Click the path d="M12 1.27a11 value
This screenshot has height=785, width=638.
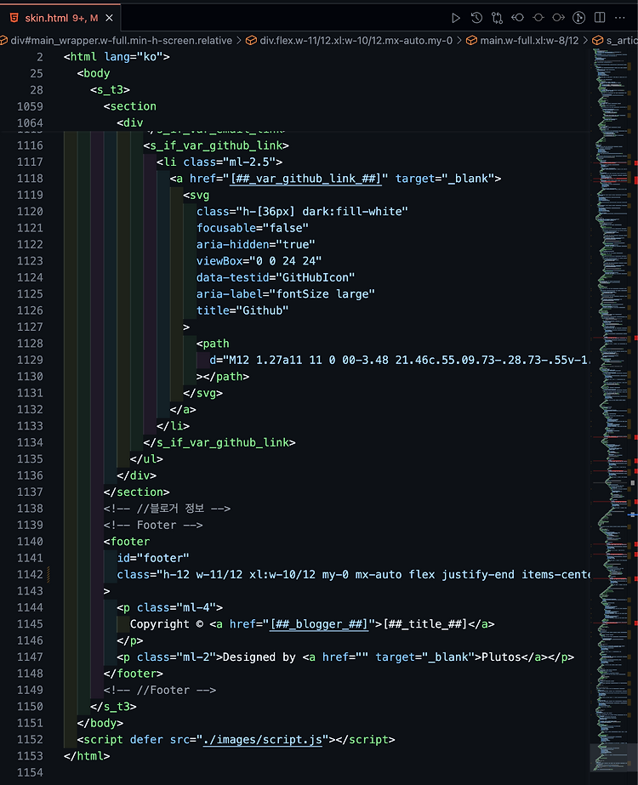pyautogui.click(x=399, y=361)
